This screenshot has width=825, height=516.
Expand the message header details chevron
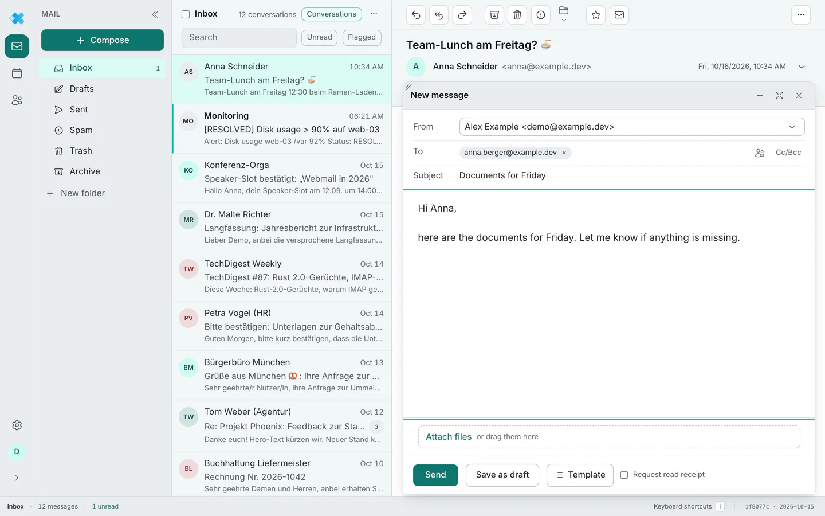tap(802, 67)
